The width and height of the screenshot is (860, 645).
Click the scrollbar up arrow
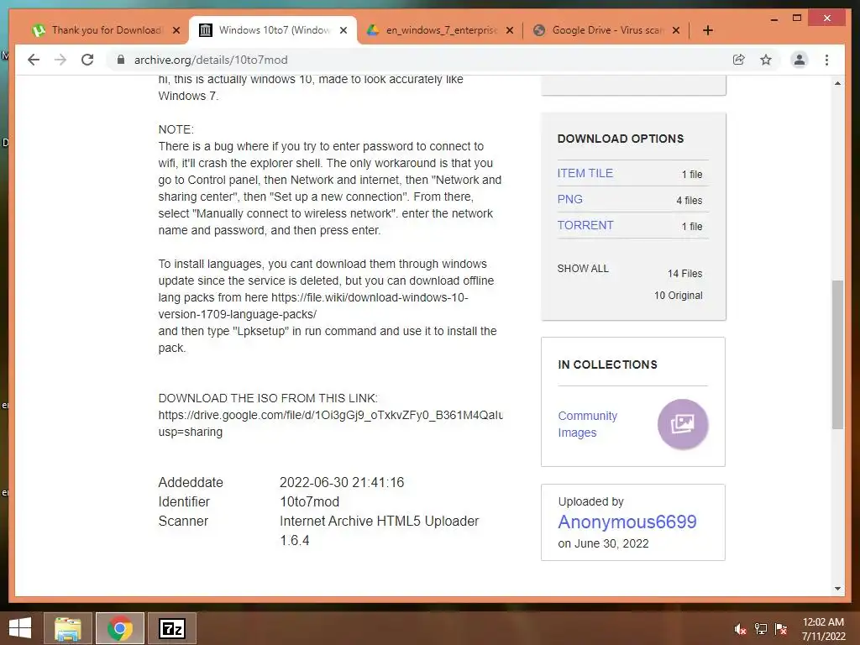(x=837, y=83)
